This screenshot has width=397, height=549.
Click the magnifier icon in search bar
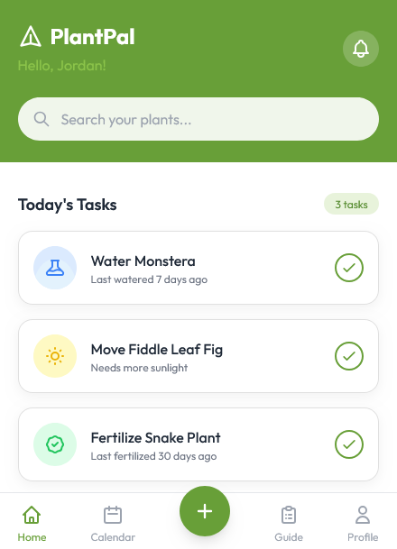pyautogui.click(x=42, y=119)
